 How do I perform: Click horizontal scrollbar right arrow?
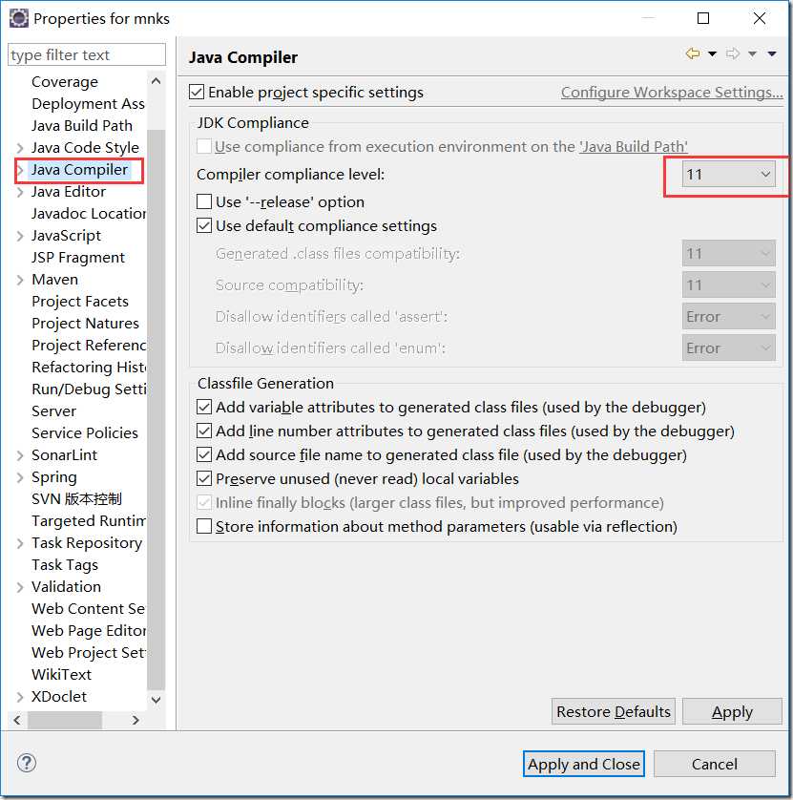[136, 720]
